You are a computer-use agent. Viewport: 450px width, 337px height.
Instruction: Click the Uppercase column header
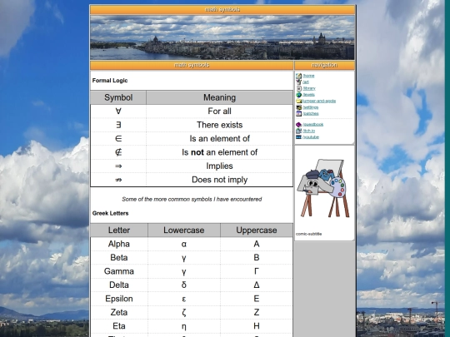pos(257,230)
